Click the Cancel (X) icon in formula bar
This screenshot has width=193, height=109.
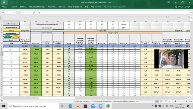pos(23,13)
